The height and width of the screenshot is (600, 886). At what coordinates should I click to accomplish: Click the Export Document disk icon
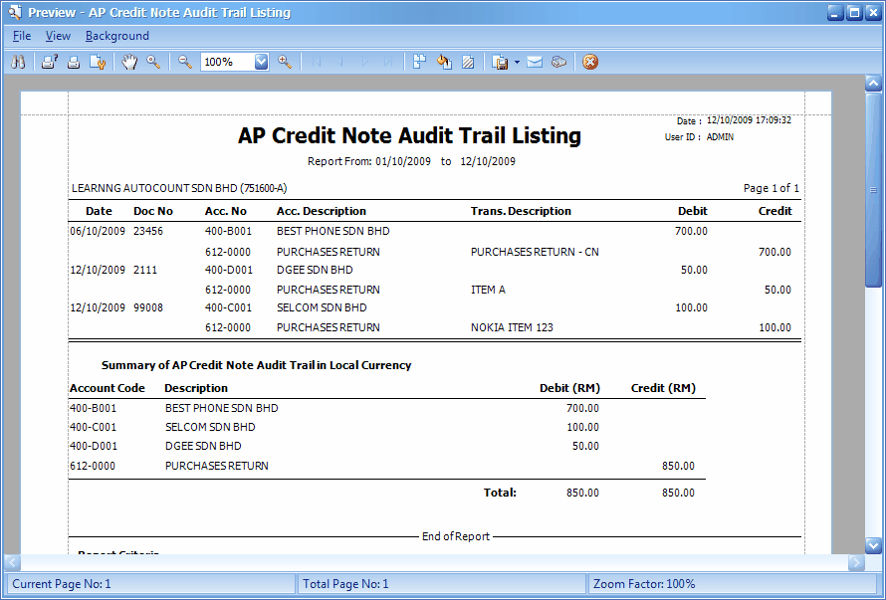pos(500,62)
